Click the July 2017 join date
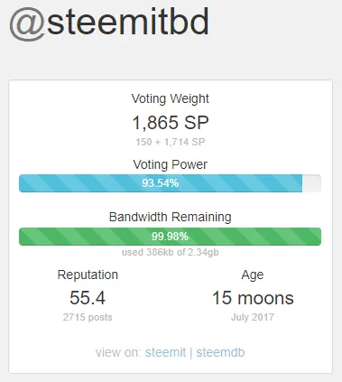 click(253, 317)
